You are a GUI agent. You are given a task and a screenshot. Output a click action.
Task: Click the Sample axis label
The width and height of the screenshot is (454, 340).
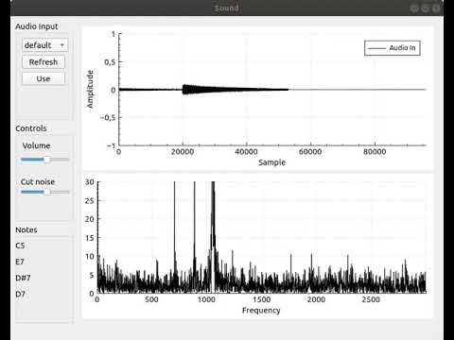tap(271, 162)
